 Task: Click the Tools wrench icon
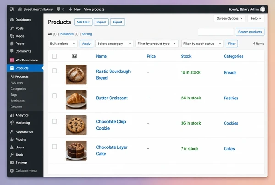pyautogui.click(x=12, y=155)
